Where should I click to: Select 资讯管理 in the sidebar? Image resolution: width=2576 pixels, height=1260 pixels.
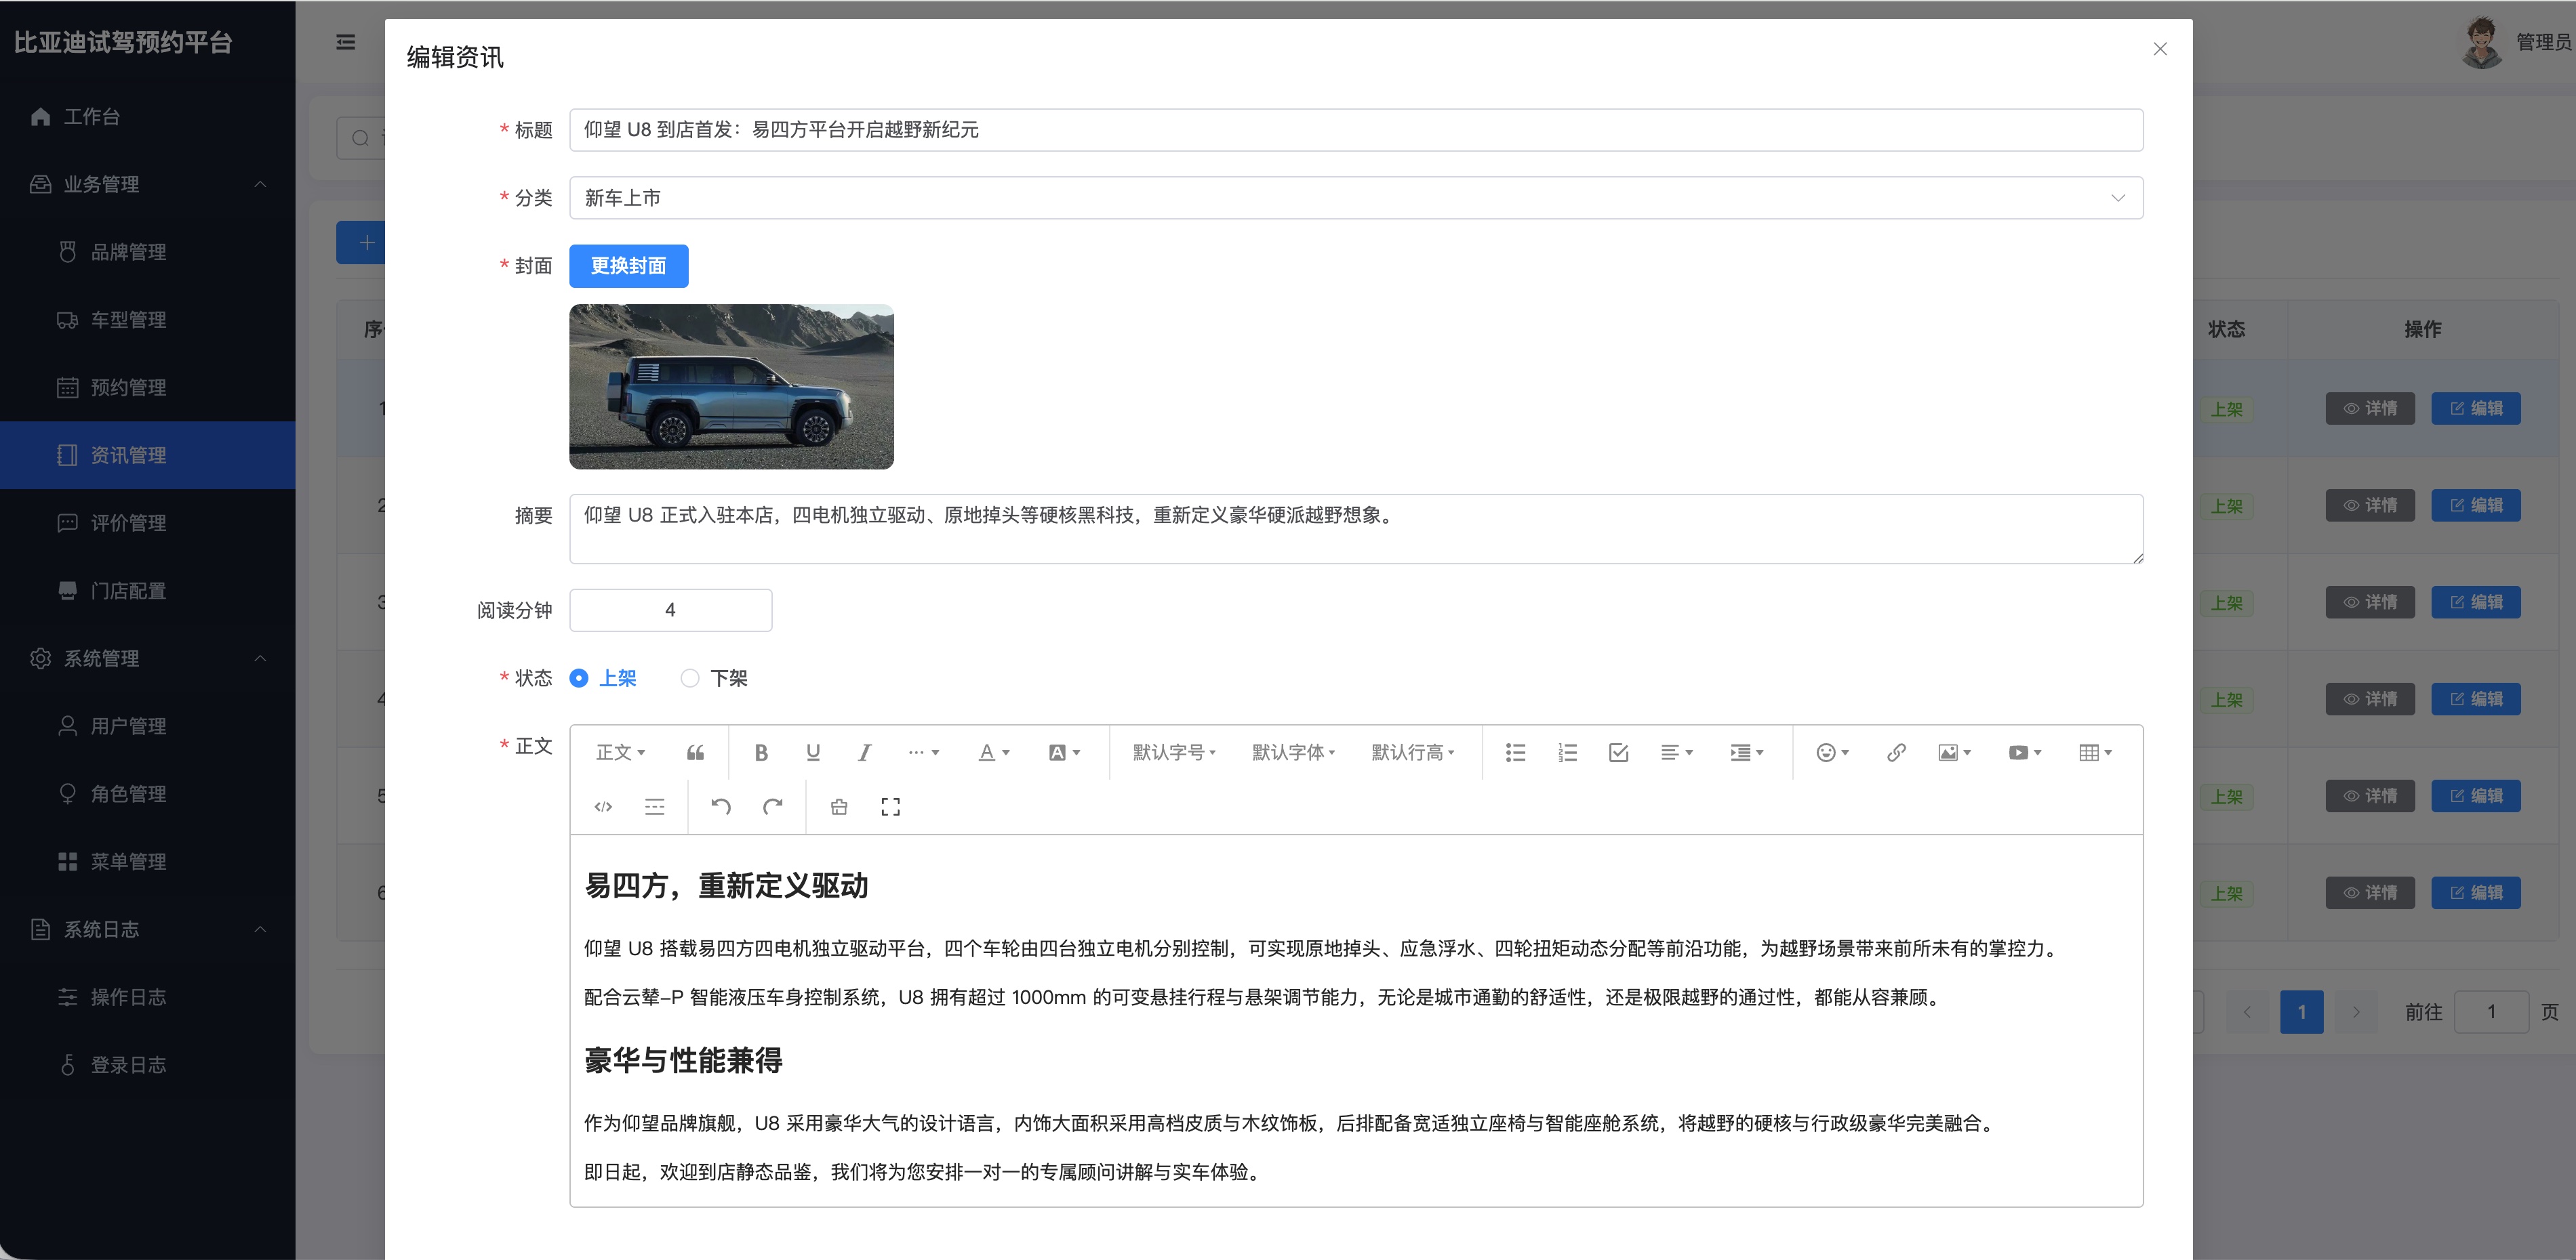pos(148,456)
